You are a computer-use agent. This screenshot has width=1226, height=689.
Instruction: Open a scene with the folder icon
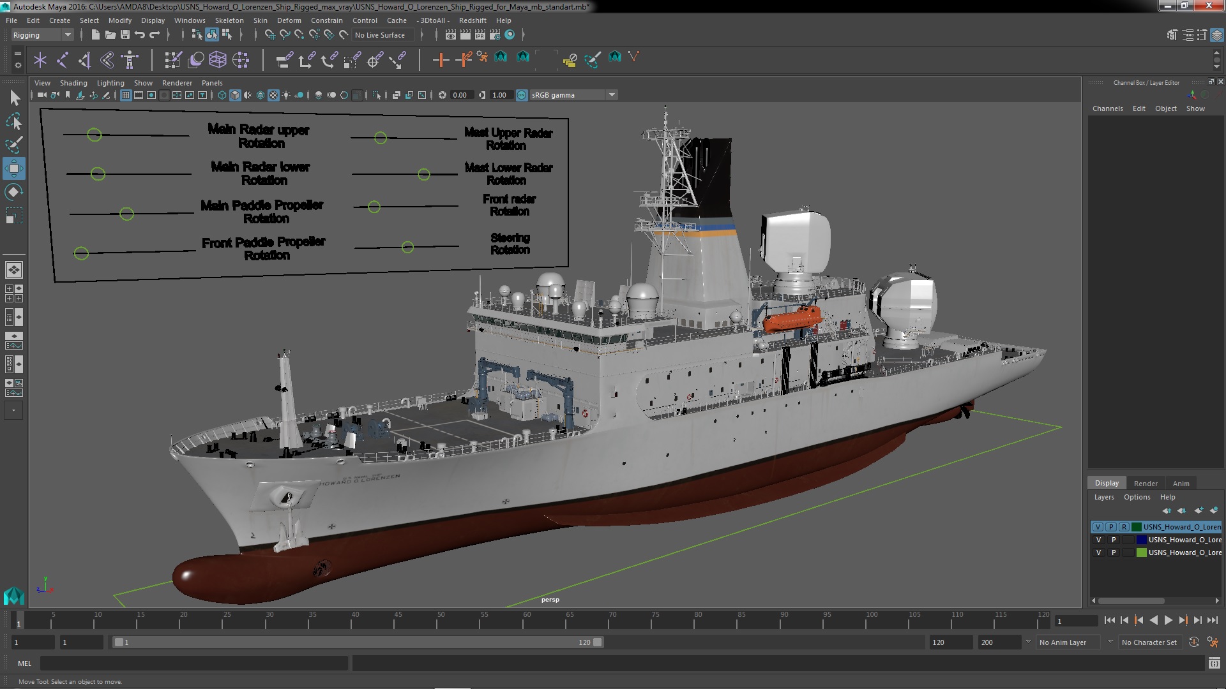point(110,35)
